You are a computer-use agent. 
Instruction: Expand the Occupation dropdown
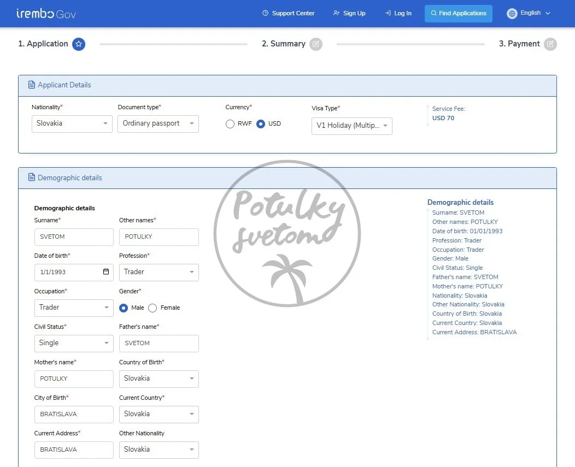tap(74, 308)
